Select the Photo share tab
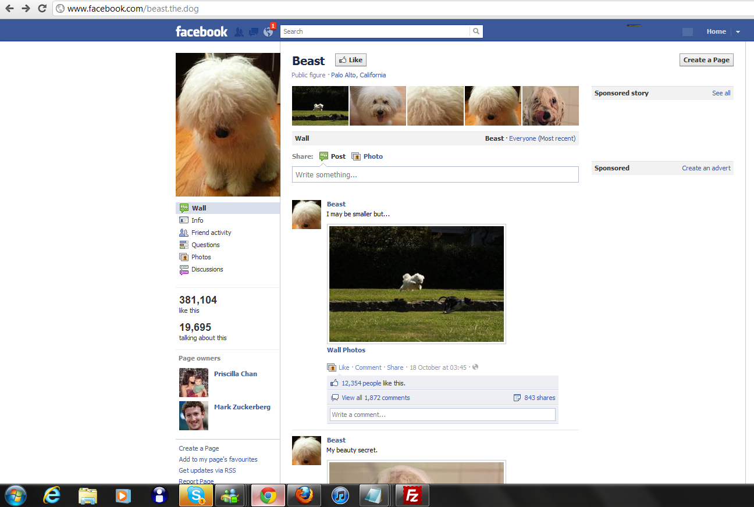The width and height of the screenshot is (754, 507). (x=367, y=156)
